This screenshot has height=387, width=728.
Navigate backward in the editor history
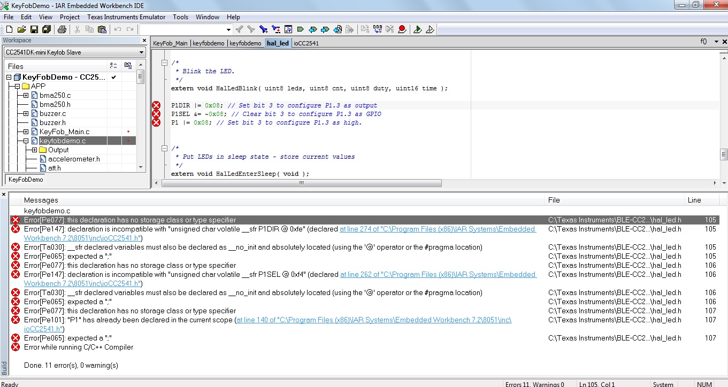338,29
